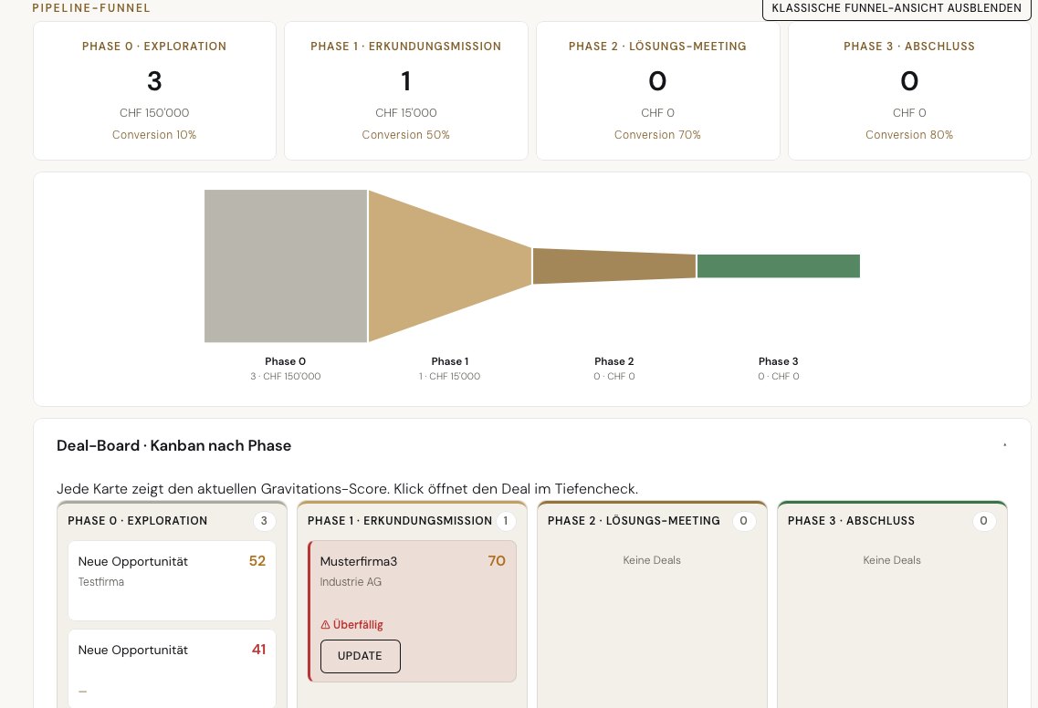Select the Phase 2 Lösungs-Meeting summary card
The height and width of the screenshot is (708, 1038).
tap(657, 90)
